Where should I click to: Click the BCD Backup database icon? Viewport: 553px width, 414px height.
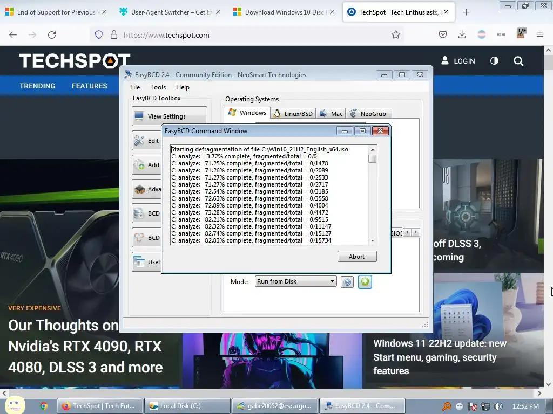[x=139, y=213]
